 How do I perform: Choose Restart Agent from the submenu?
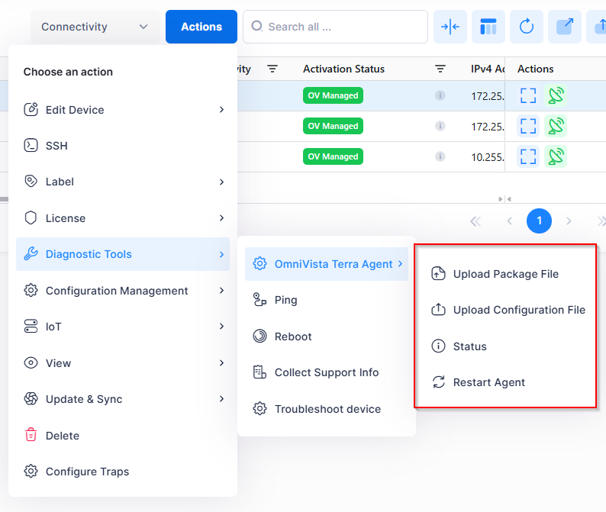(x=488, y=382)
